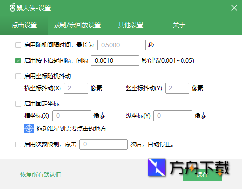Image resolution: width=242 pixels, height=189 pixels.
Task: Enable 启用次数限制 checkbox
Action: point(18,144)
